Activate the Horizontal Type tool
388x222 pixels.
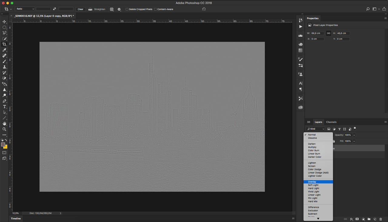(4, 107)
